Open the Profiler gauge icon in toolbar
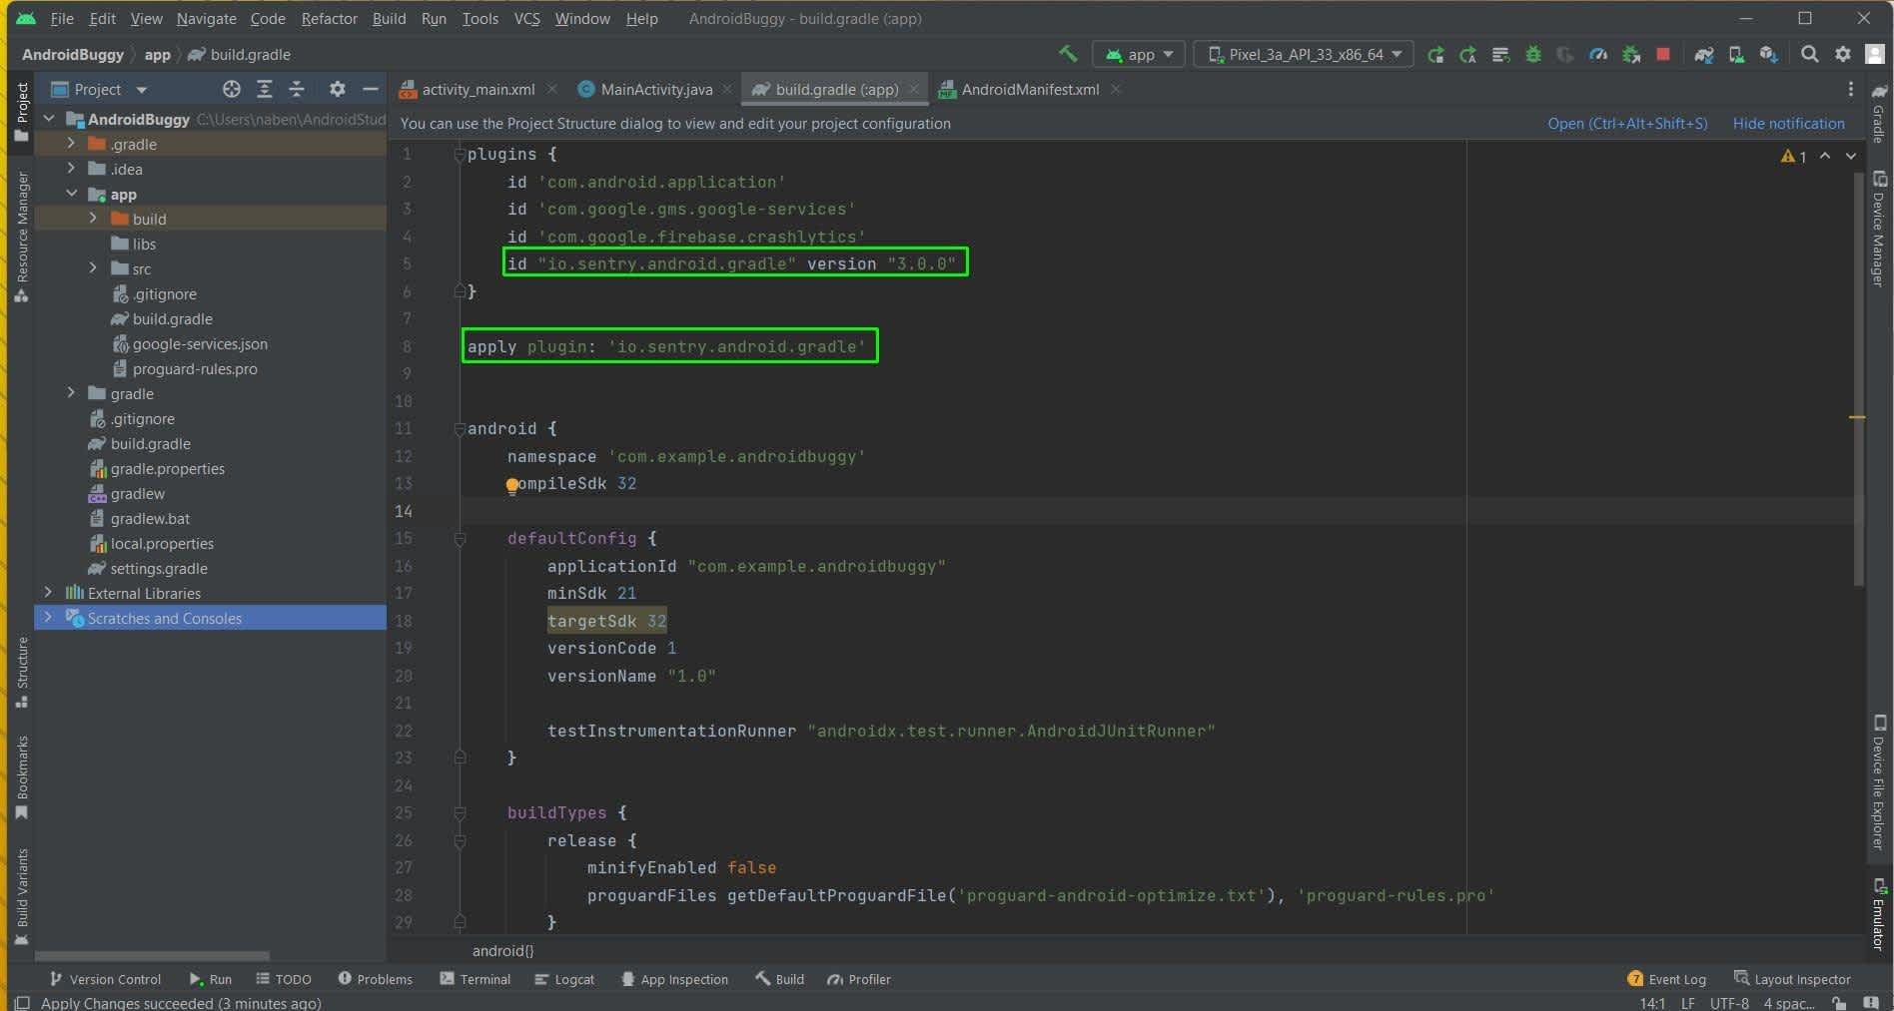The image size is (1894, 1011). (1598, 54)
